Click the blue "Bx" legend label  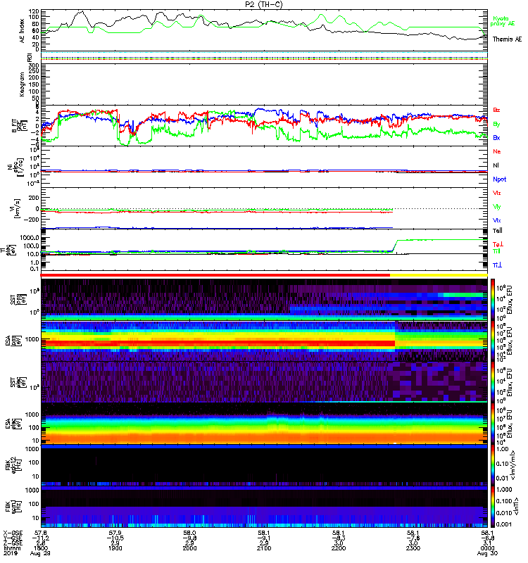pyautogui.click(x=496, y=137)
